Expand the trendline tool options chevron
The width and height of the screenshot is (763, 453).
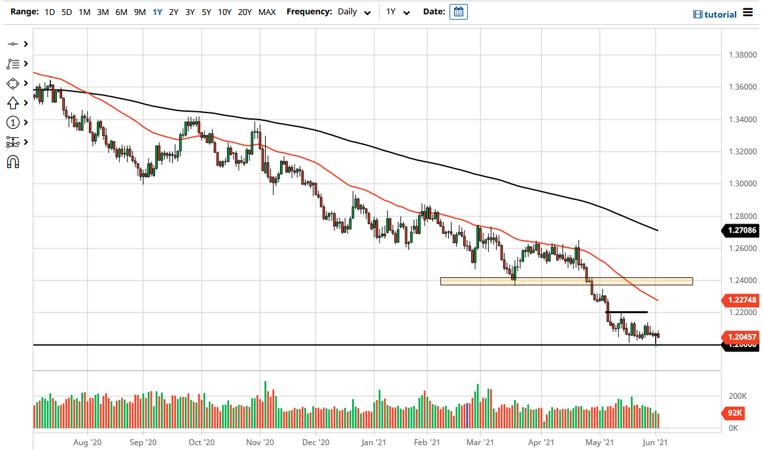[x=25, y=44]
